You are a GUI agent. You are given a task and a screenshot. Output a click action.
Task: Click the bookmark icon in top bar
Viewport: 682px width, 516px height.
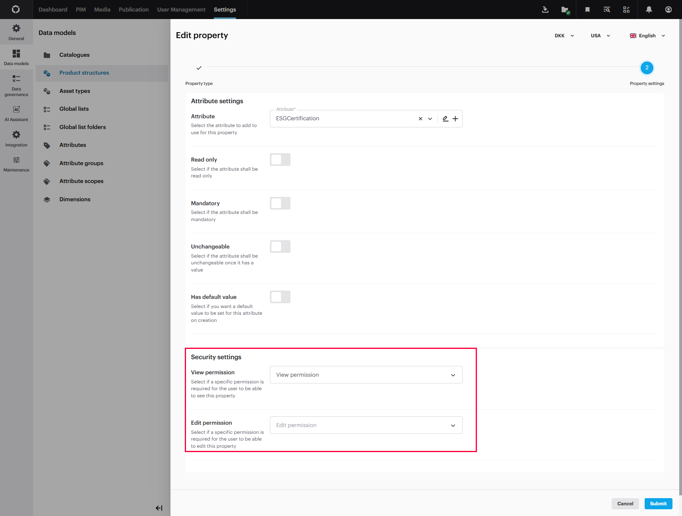[587, 10]
